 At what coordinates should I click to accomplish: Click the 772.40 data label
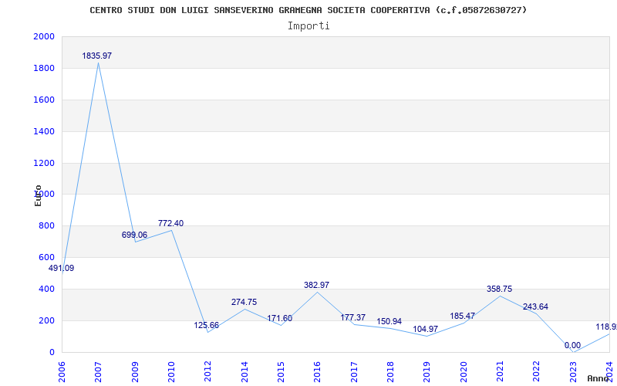click(x=170, y=223)
